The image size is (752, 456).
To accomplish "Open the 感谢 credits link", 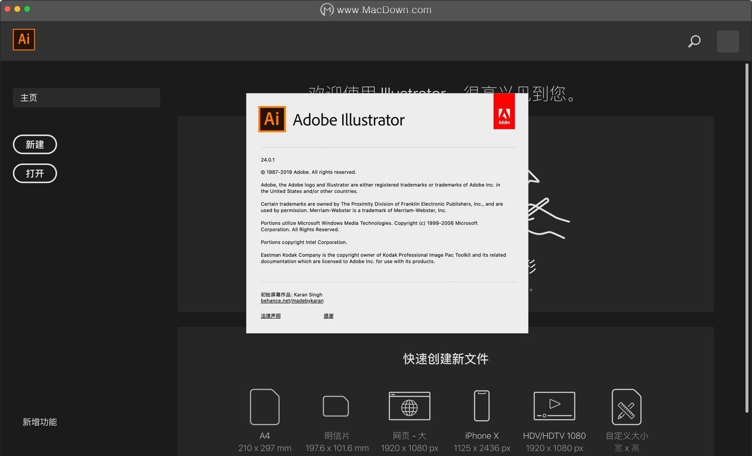I will (328, 316).
